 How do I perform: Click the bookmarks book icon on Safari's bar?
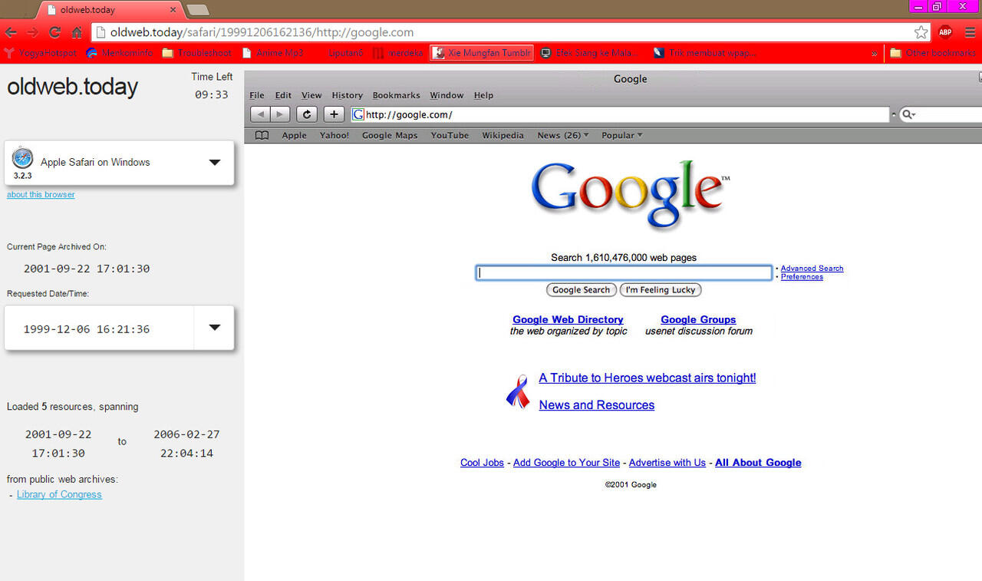tap(261, 135)
